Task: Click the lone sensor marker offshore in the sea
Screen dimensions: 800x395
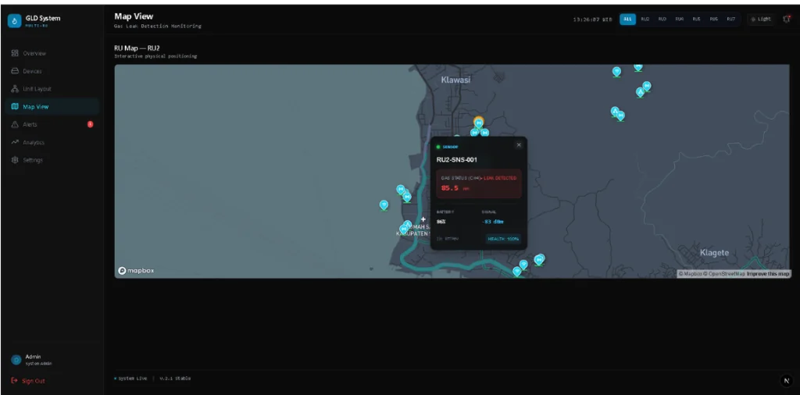Action: [x=384, y=205]
